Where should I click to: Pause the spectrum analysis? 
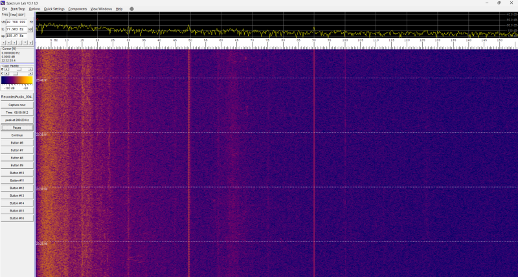click(x=17, y=127)
